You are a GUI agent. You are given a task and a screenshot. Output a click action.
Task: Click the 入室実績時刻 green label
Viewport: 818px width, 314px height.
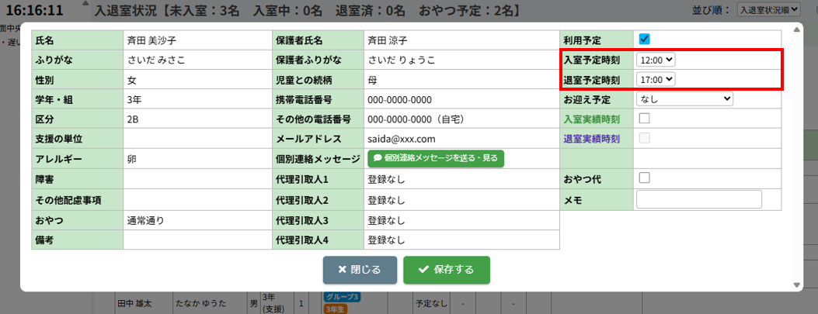pyautogui.click(x=591, y=119)
